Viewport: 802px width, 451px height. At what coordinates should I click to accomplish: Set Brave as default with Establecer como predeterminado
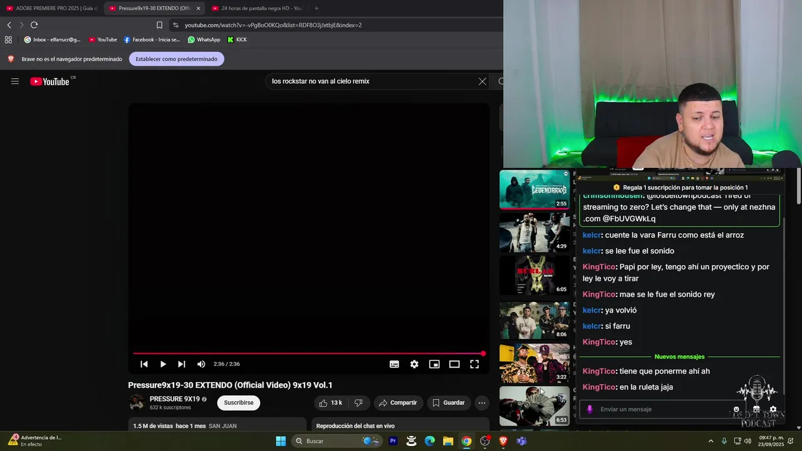(176, 59)
